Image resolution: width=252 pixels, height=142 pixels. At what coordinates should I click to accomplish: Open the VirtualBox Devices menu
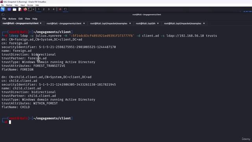coord(30,5)
